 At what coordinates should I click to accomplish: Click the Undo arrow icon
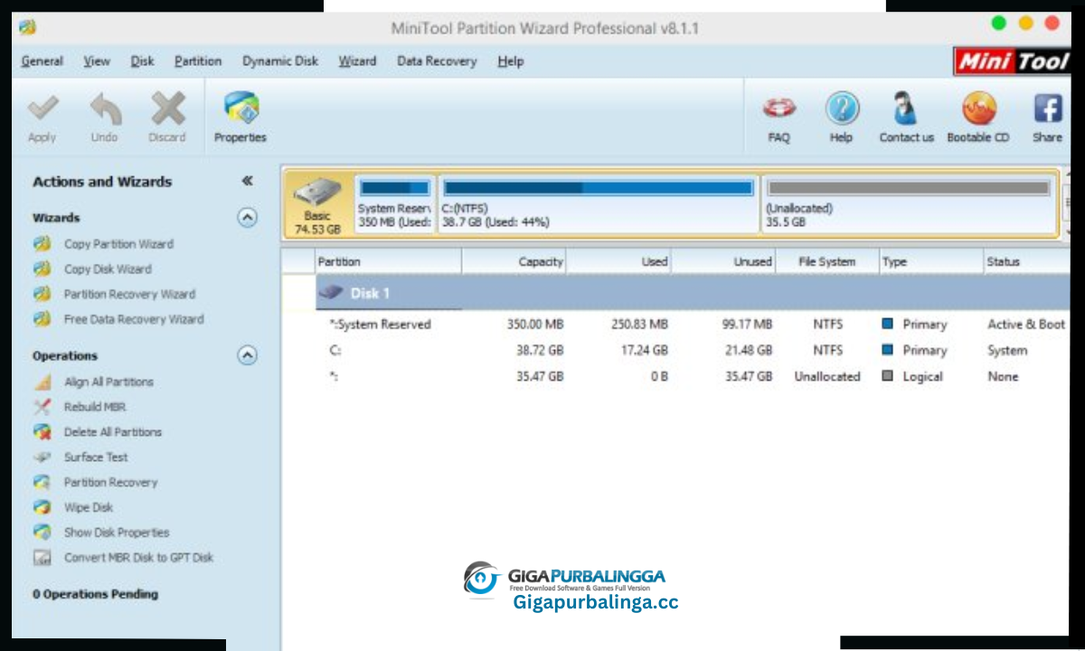[105, 109]
